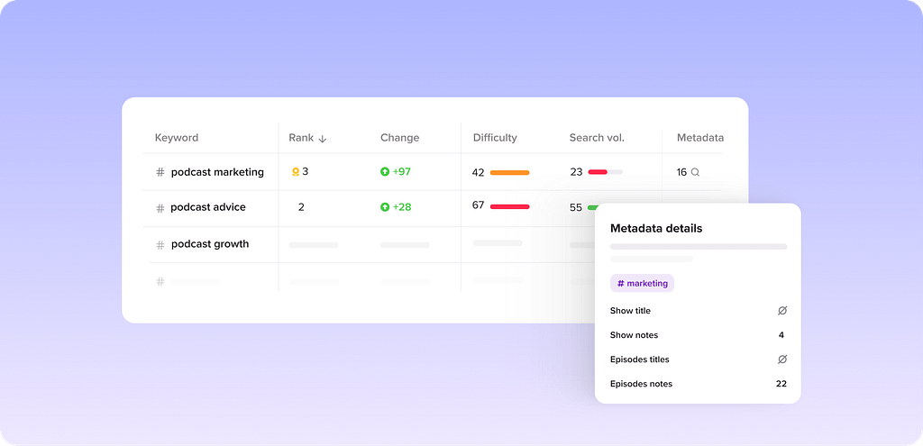Select the purple marketing tag
This screenshot has width=923, height=446.
click(x=642, y=283)
